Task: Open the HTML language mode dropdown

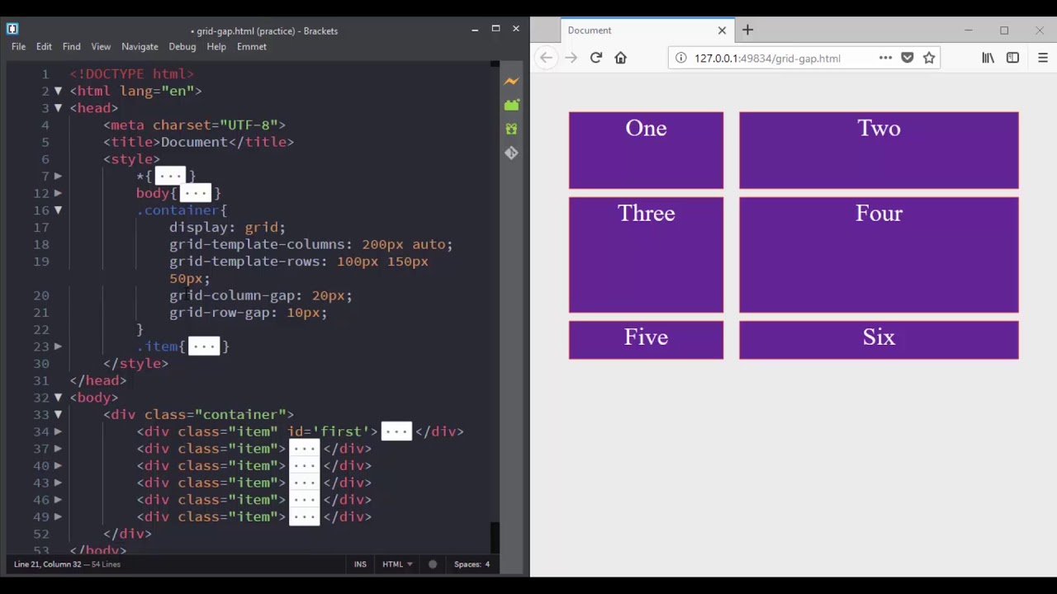Action: pyautogui.click(x=397, y=564)
